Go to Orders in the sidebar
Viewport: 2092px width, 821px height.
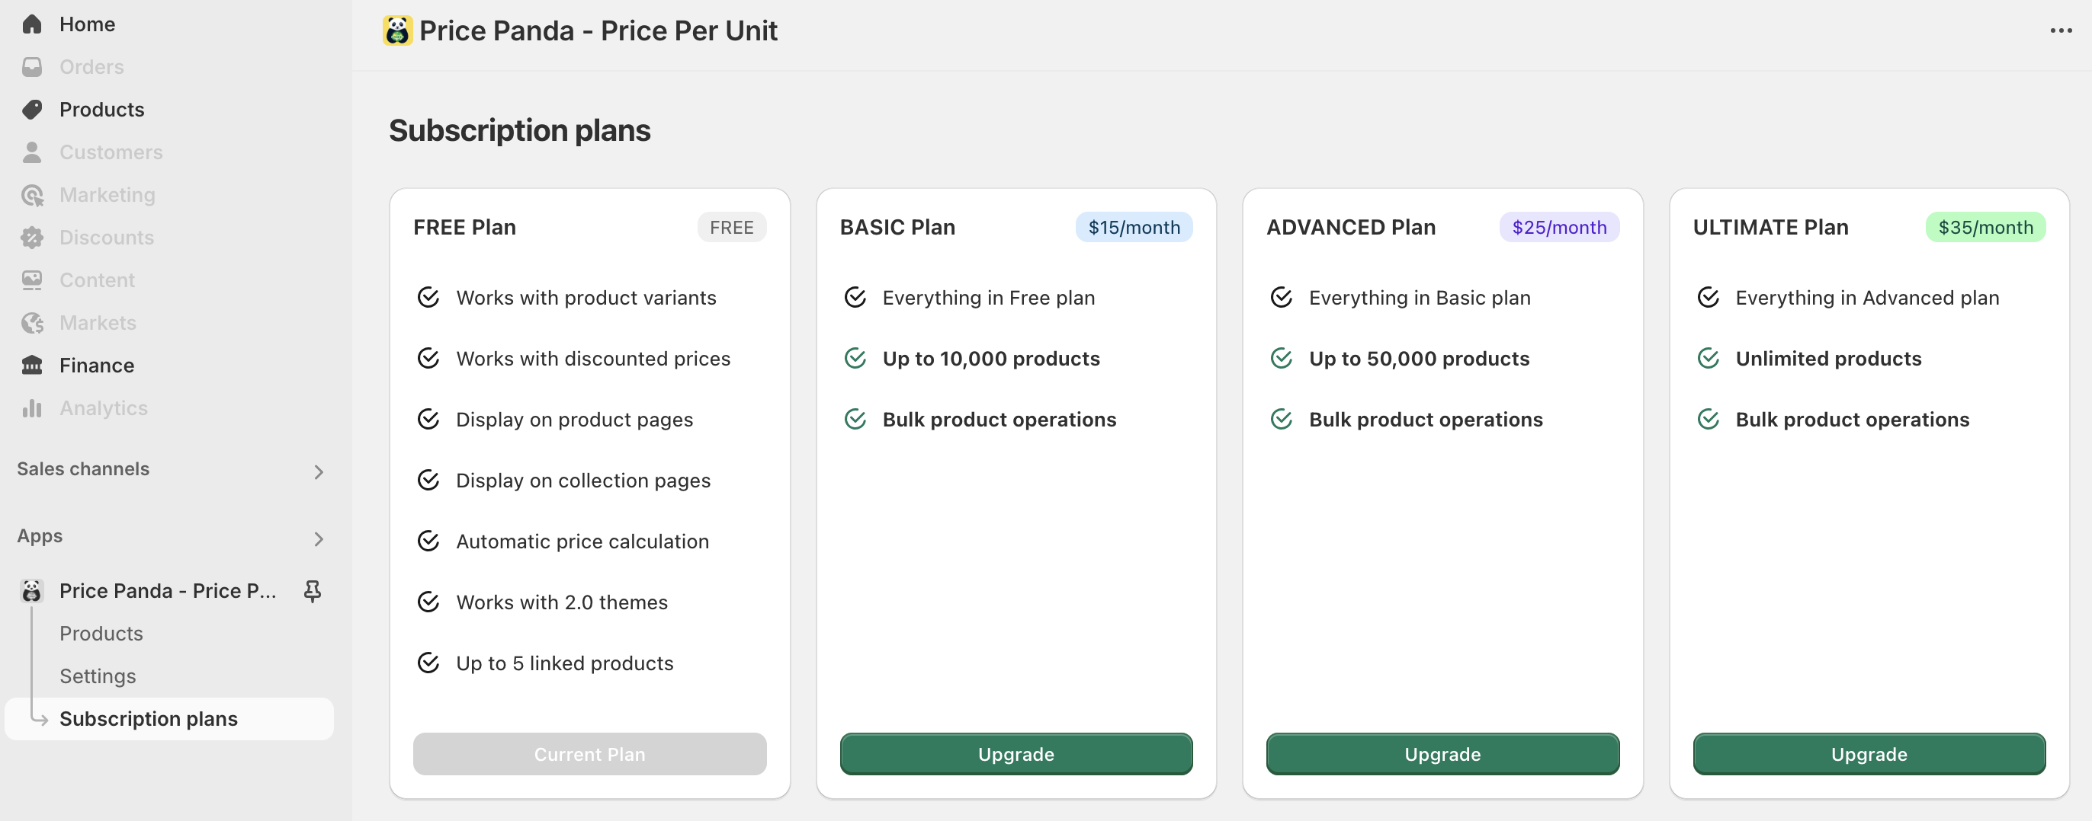pos(169,67)
